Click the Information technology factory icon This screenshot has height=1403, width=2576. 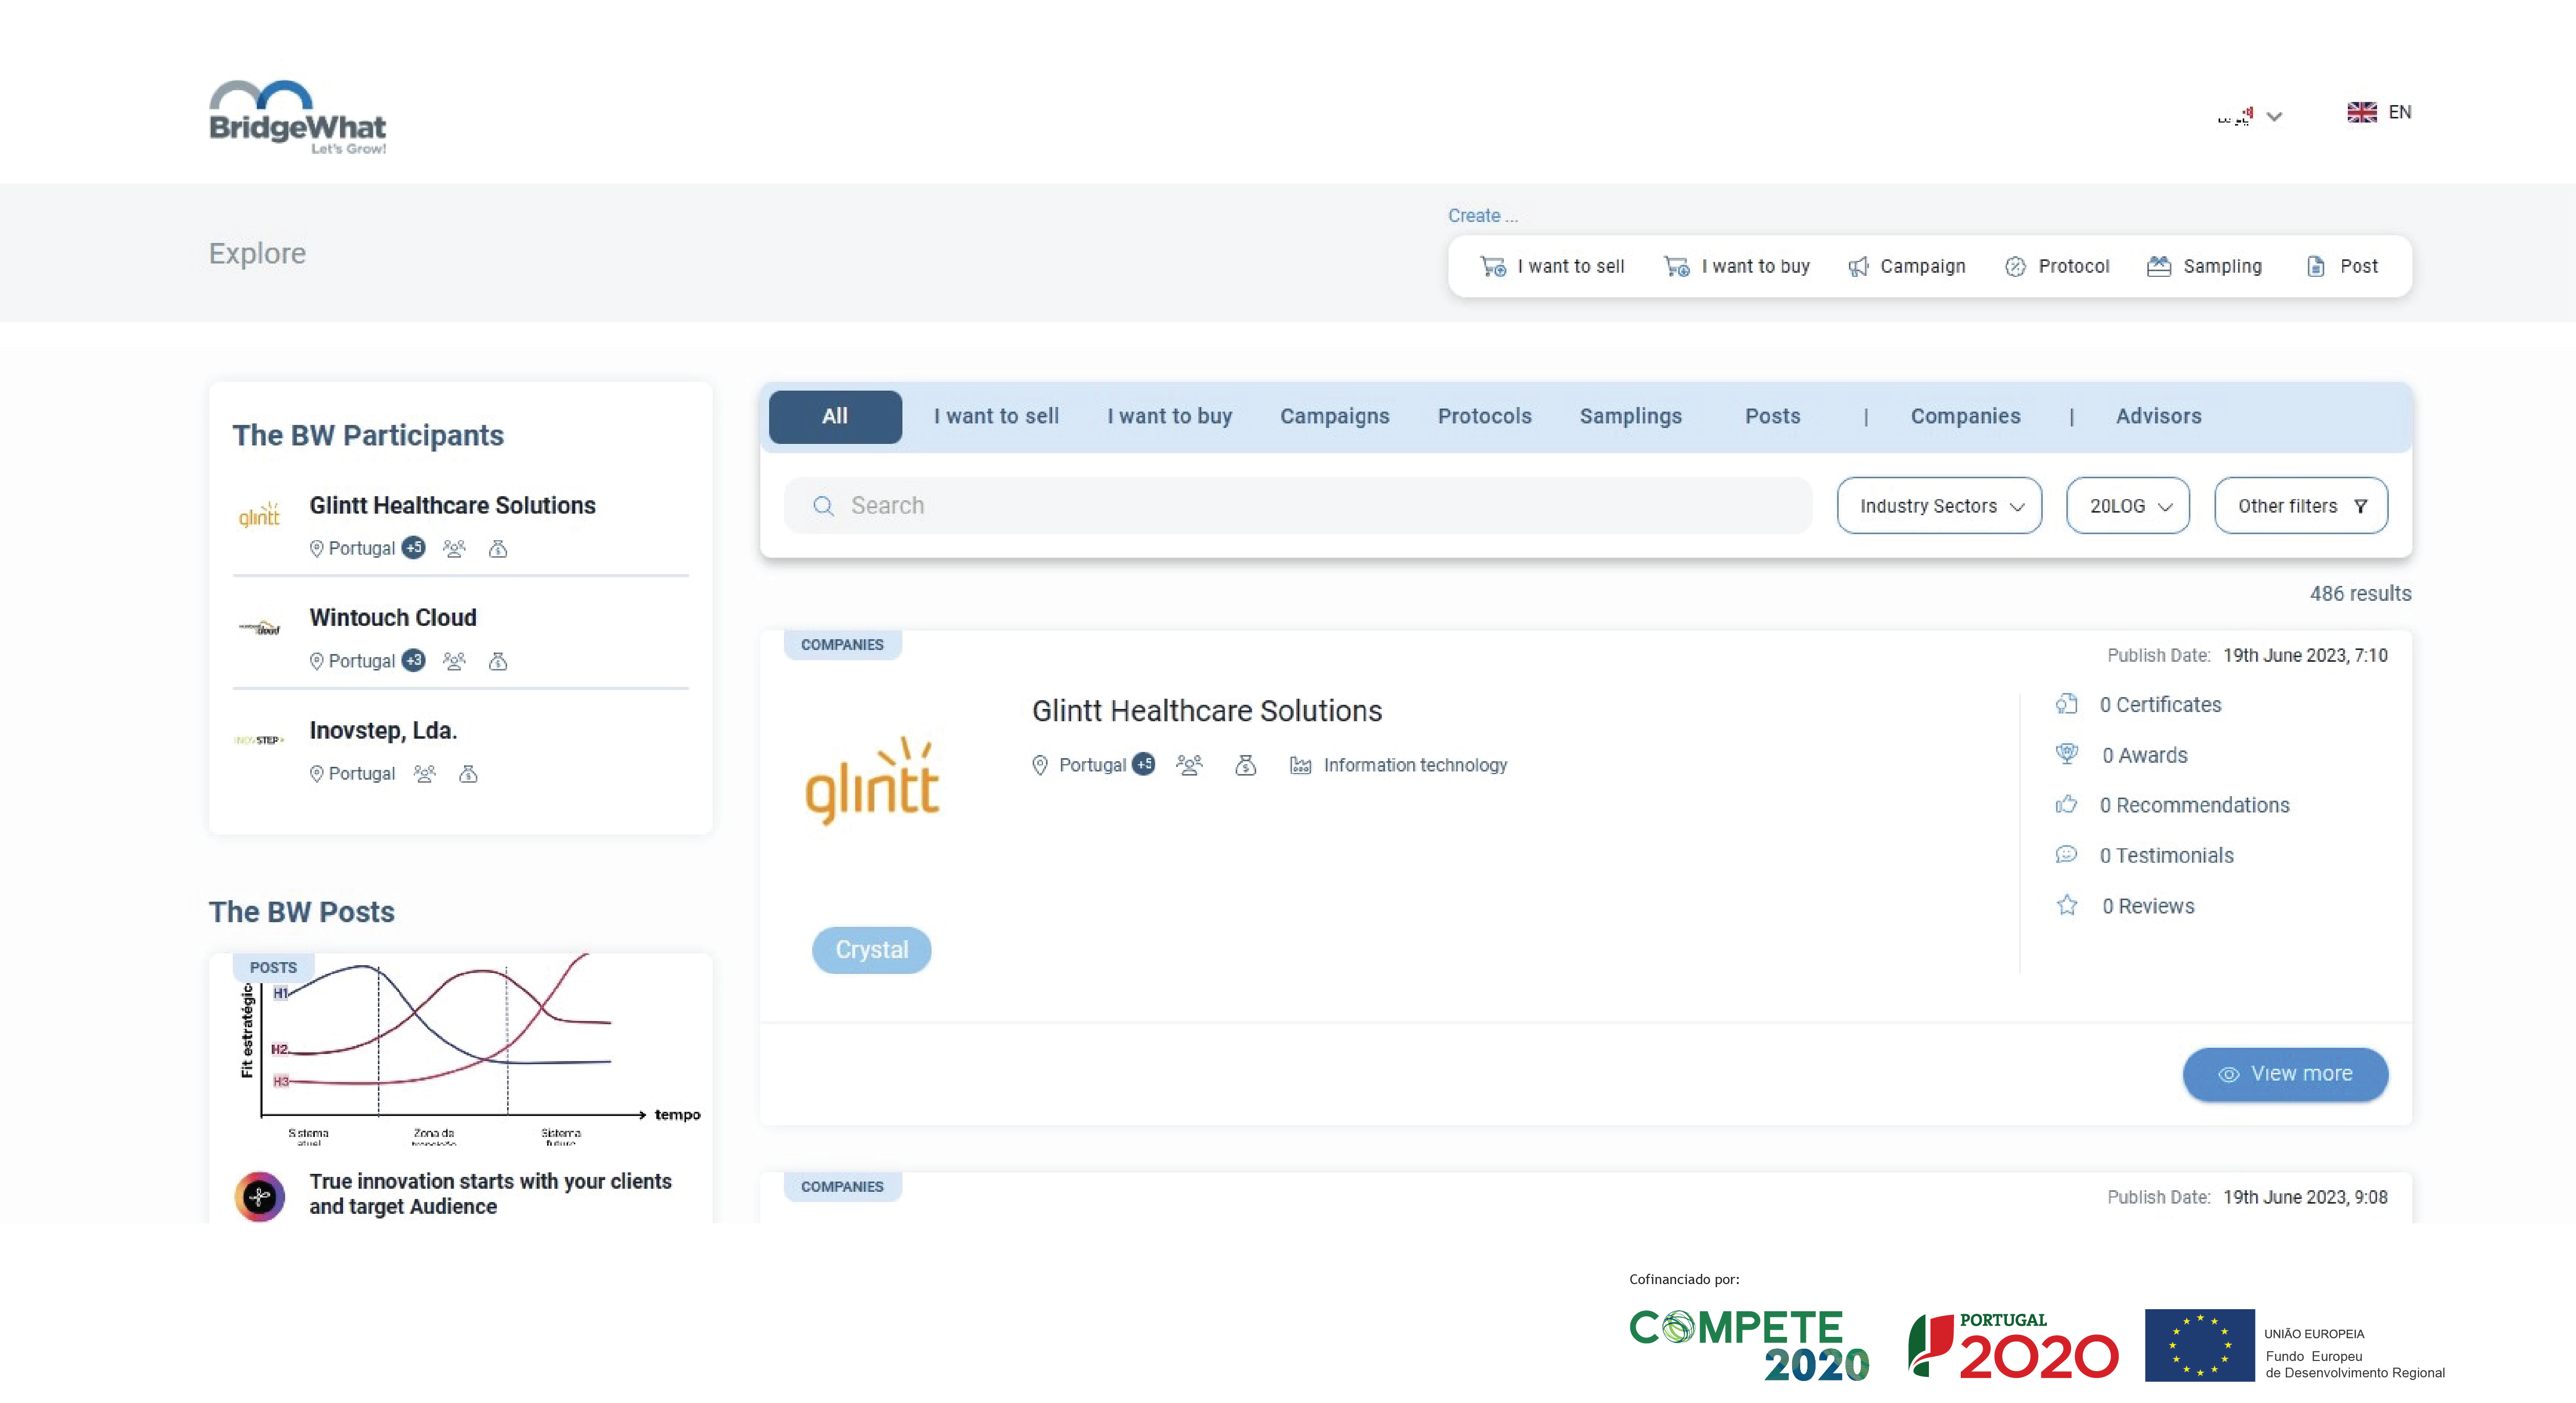coord(1300,765)
